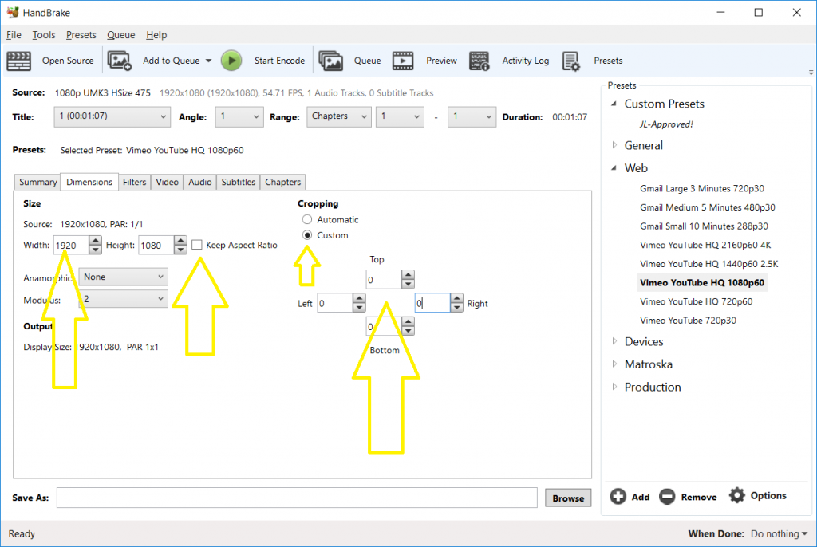This screenshot has height=547, width=817.
Task: Click the Add to Queue image icon
Action: coord(120,61)
